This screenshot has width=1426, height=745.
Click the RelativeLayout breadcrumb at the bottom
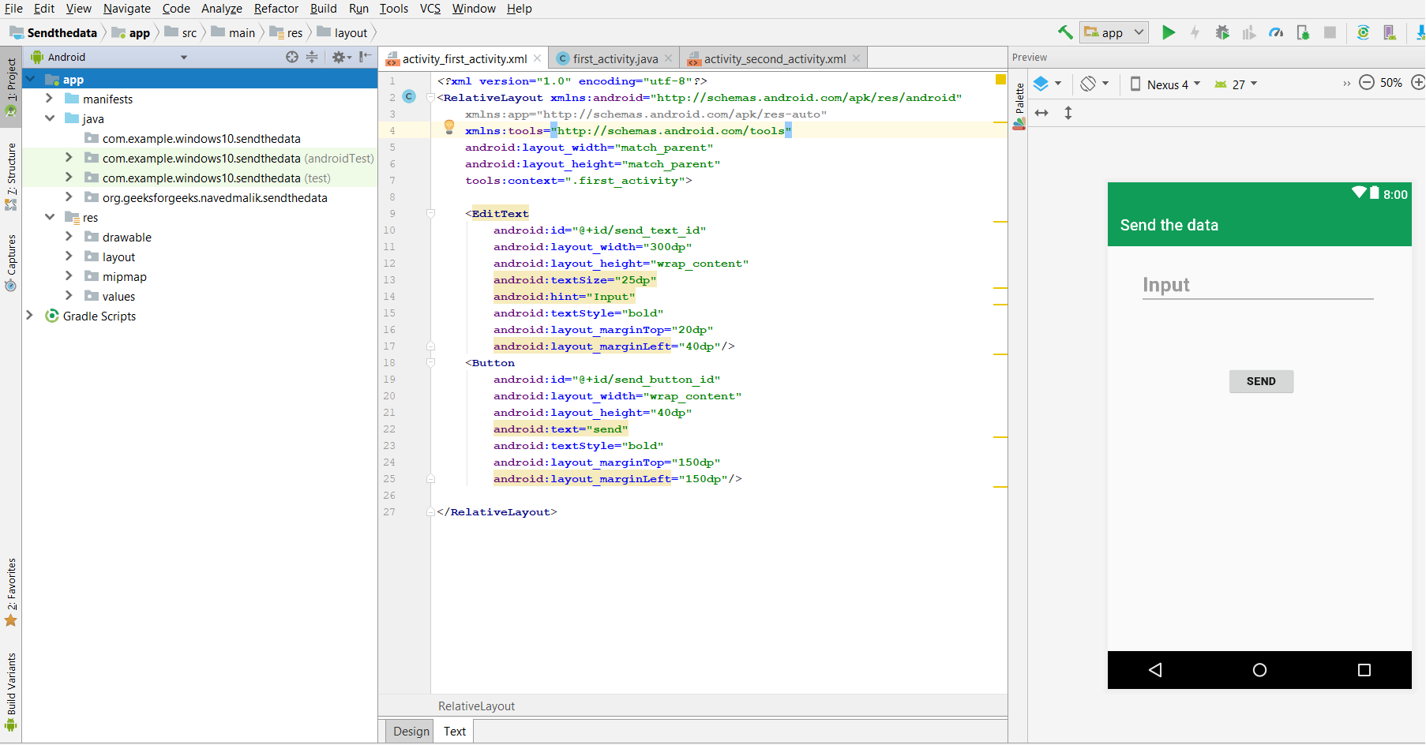tap(475, 706)
